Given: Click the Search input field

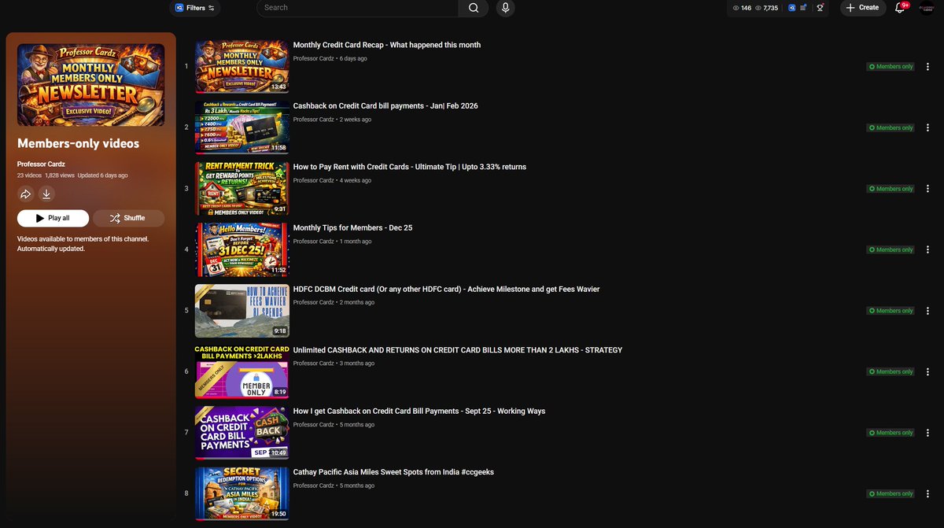Looking at the screenshot, I should pos(358,8).
